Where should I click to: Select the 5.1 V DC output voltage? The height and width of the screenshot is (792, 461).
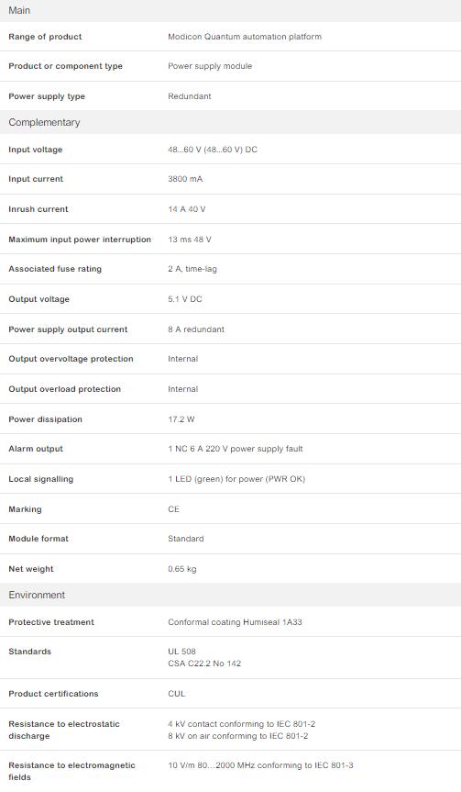click(x=185, y=299)
